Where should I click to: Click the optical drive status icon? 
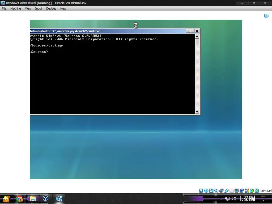point(206,191)
